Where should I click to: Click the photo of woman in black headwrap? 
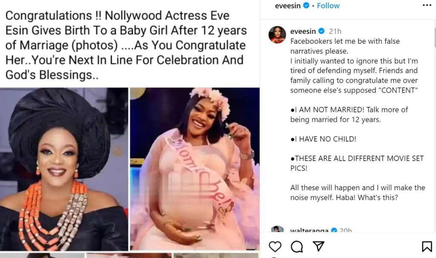tap(64, 169)
